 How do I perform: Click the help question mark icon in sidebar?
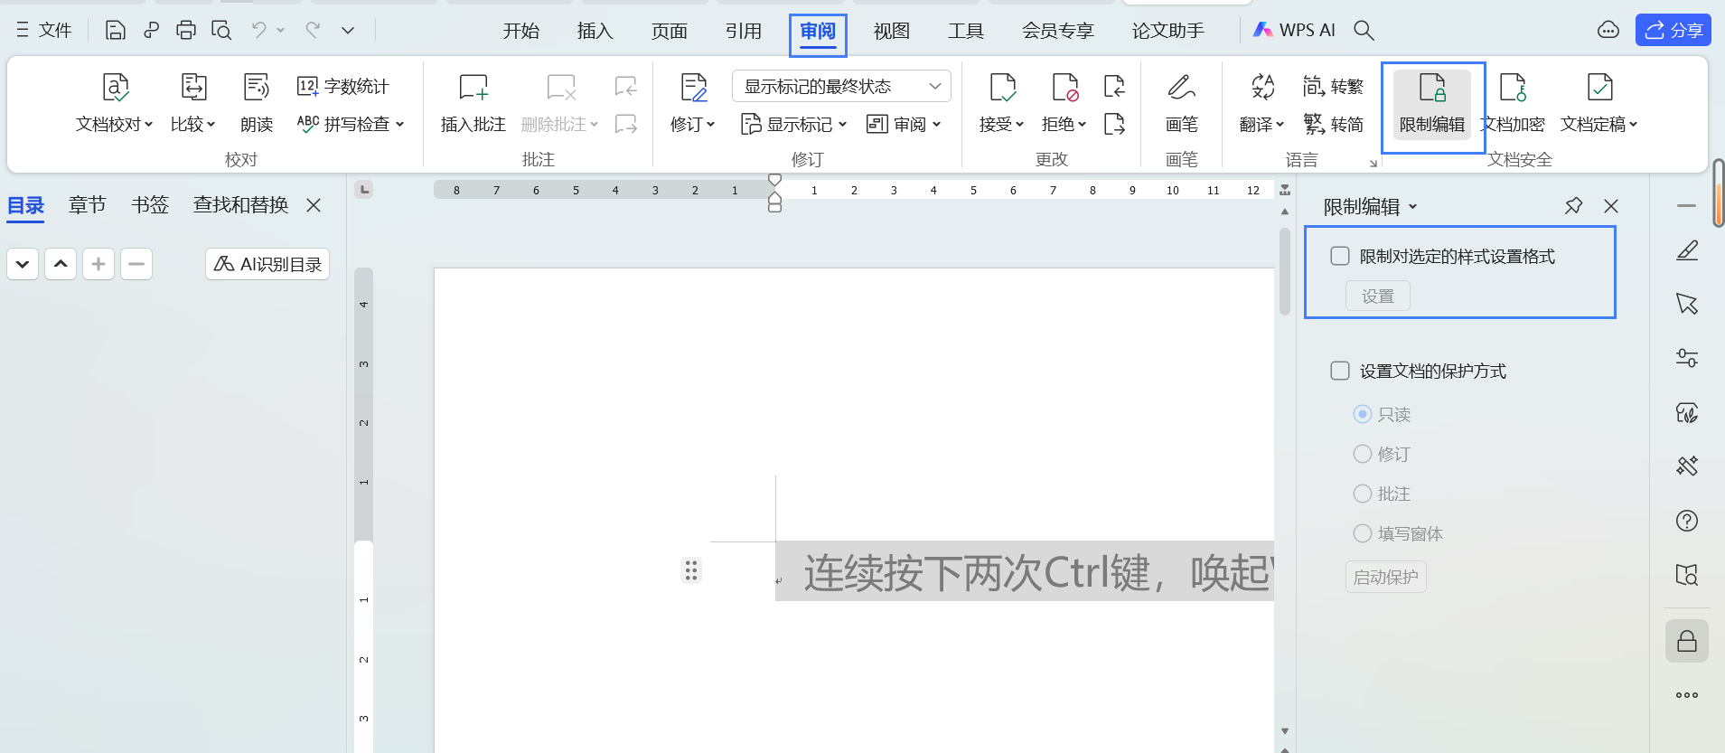(1687, 521)
